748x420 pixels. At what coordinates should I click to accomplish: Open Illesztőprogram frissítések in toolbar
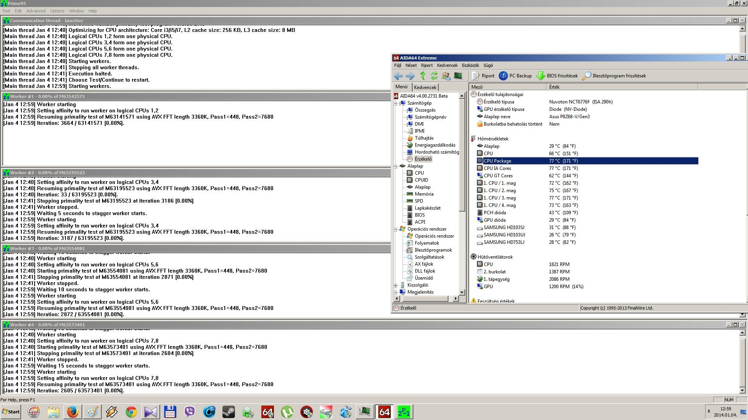click(x=614, y=76)
